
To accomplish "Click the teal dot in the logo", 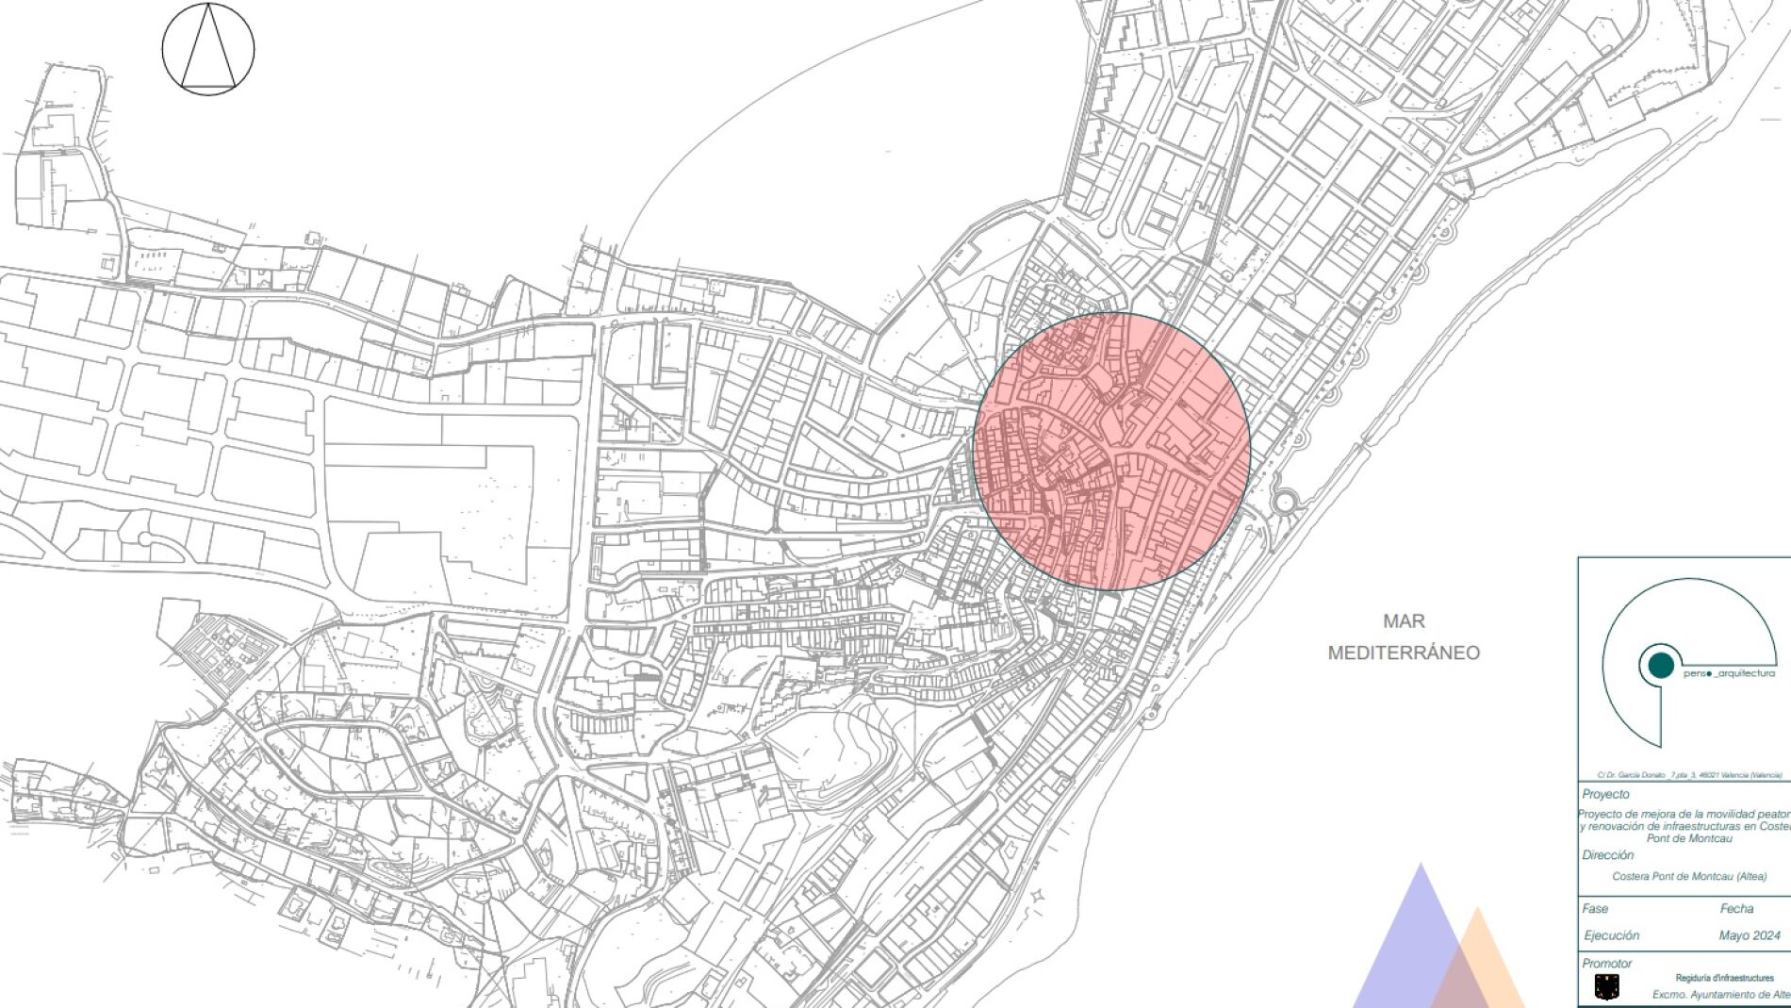I will tap(1661, 665).
